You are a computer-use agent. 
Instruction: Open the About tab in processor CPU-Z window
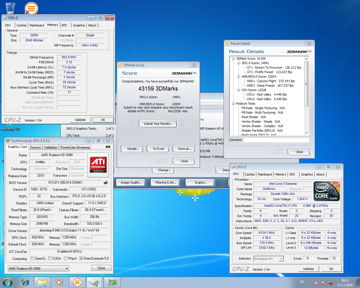tap(320, 174)
